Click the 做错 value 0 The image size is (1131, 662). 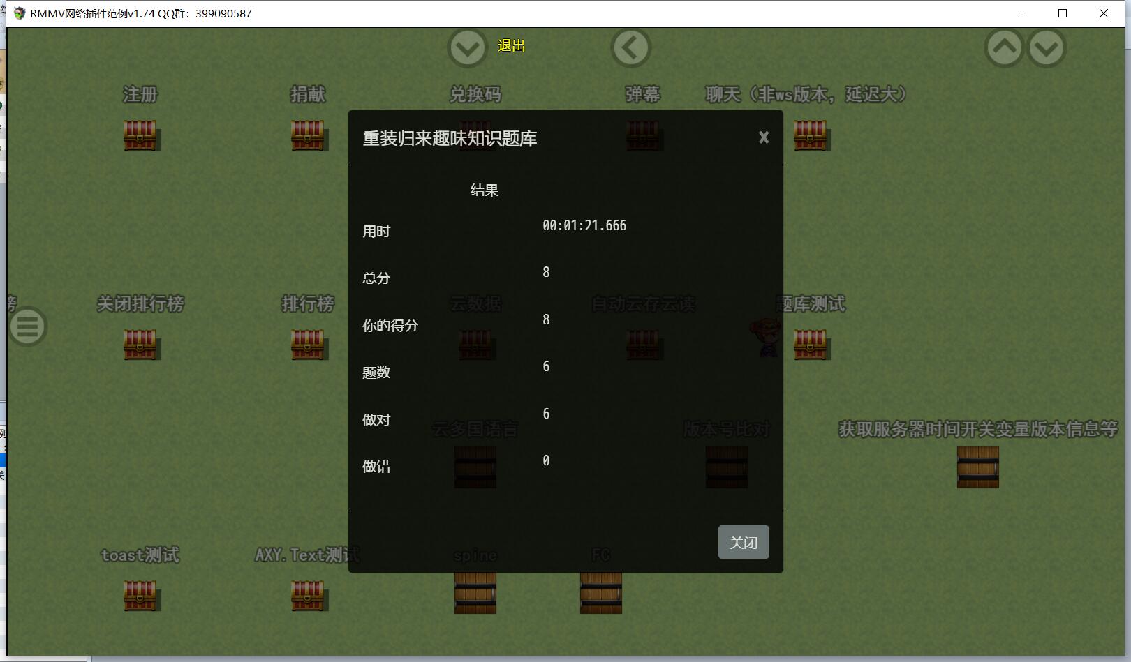[546, 460]
